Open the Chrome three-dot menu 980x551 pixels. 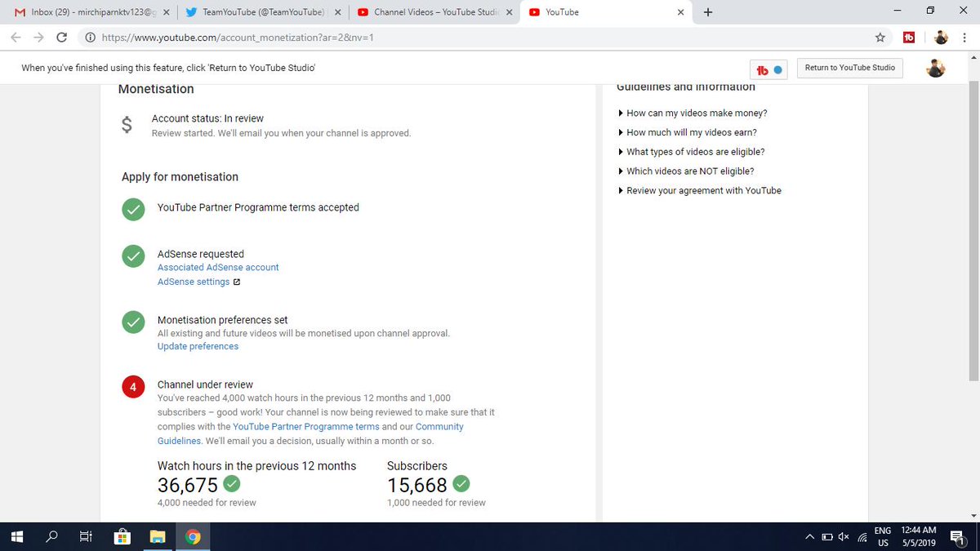tap(964, 38)
